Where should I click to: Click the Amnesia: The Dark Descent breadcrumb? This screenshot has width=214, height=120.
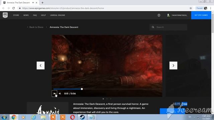(x=64, y=27)
